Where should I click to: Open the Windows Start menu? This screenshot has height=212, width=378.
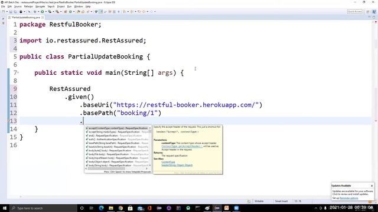click(5, 208)
